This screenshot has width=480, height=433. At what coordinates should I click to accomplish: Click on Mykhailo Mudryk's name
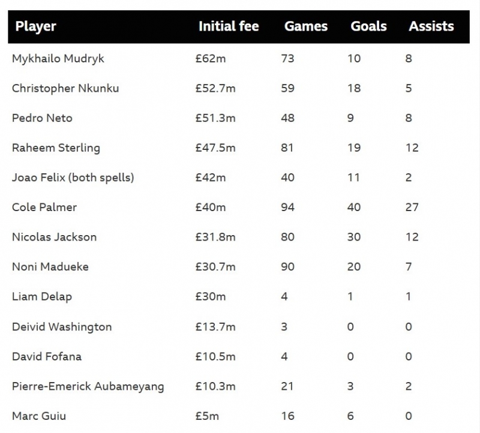58,59
